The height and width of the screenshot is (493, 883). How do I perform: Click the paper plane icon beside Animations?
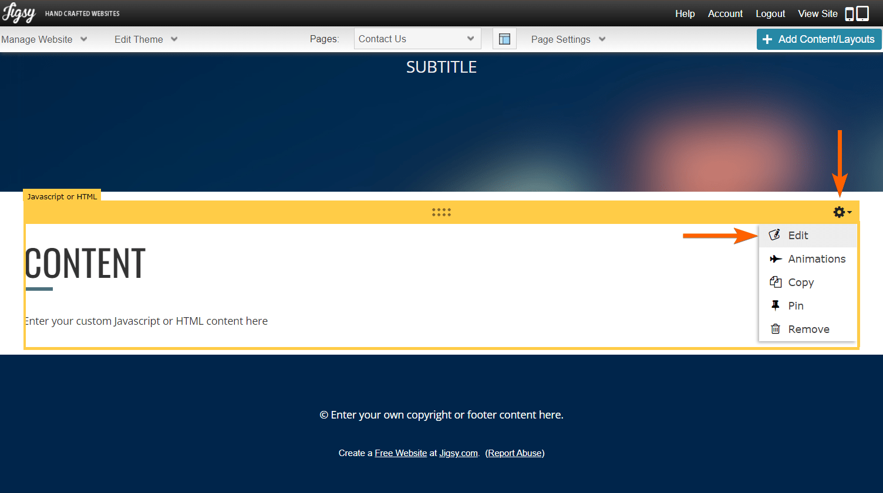point(775,259)
